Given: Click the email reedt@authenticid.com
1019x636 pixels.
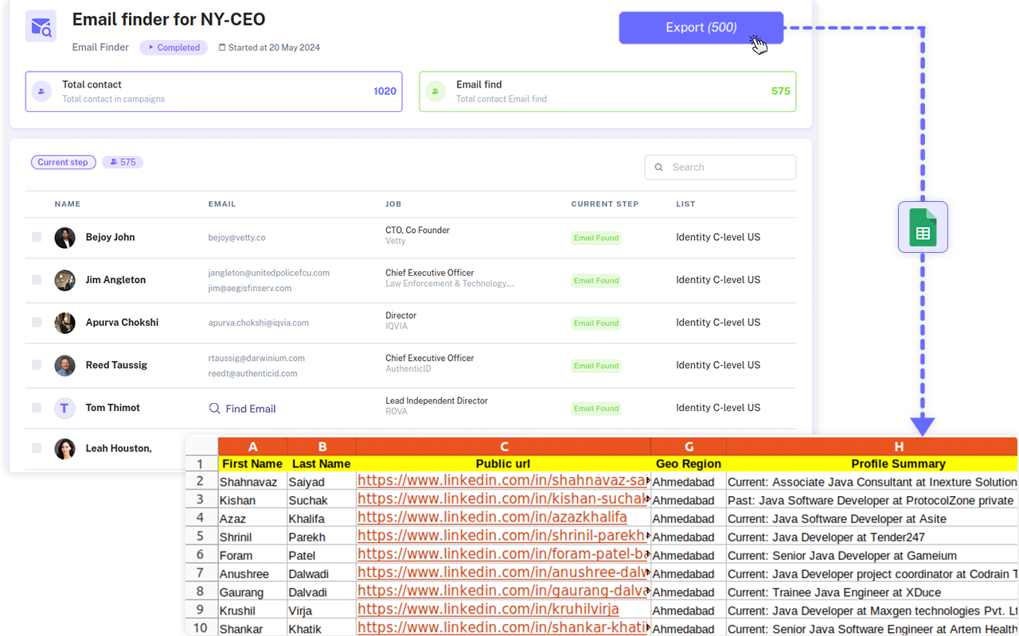Looking at the screenshot, I should click(x=253, y=374).
